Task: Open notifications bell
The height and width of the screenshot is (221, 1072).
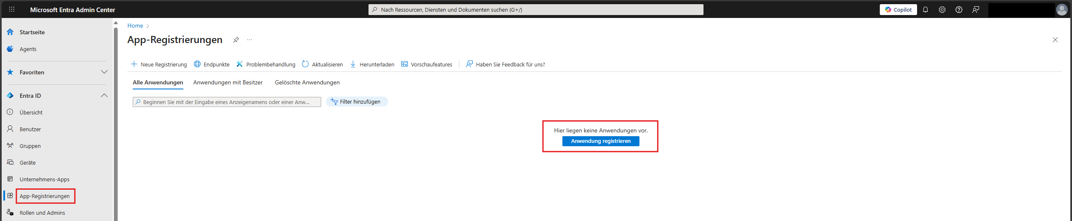Action: pos(925,10)
